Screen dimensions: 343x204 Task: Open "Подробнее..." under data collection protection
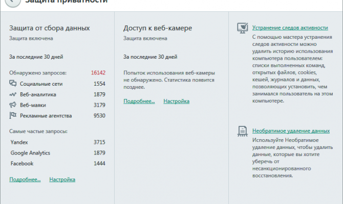tap(25, 180)
